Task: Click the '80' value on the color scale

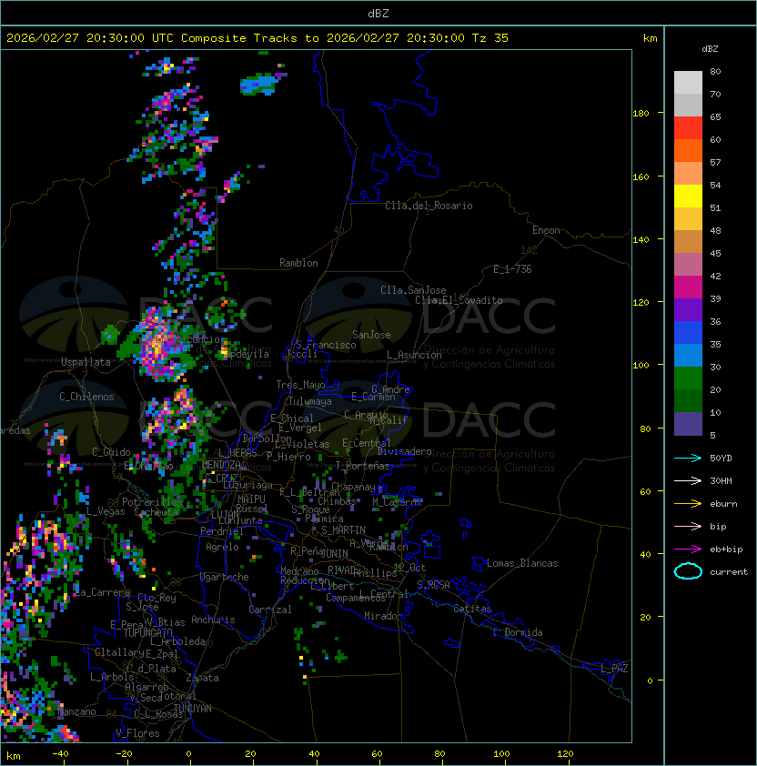Action: (x=715, y=71)
